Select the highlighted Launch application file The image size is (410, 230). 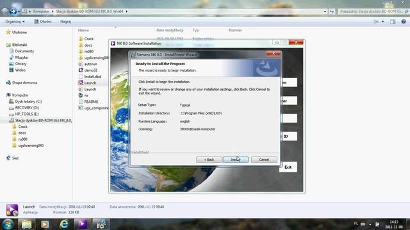click(x=90, y=82)
